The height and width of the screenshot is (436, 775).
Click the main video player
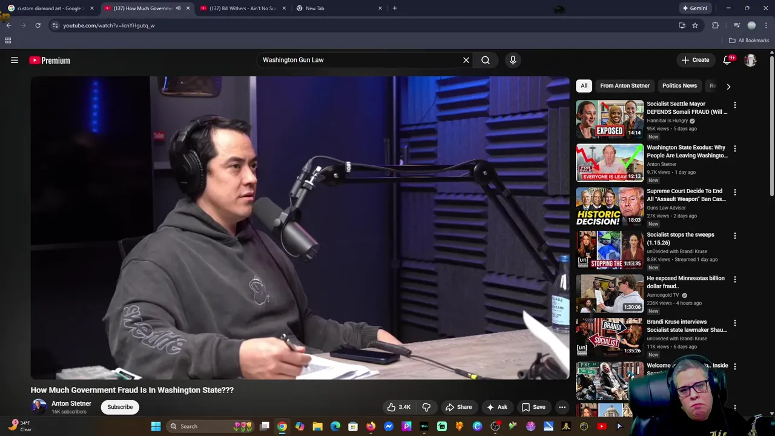coord(300,228)
